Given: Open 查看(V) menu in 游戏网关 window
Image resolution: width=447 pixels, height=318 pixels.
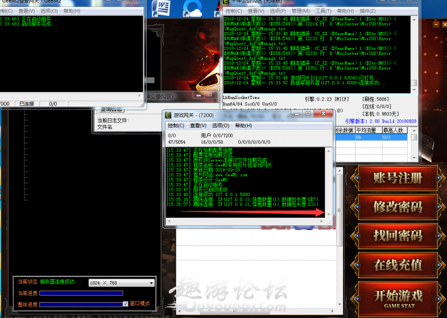Looking at the screenshot, I should 199,126.
